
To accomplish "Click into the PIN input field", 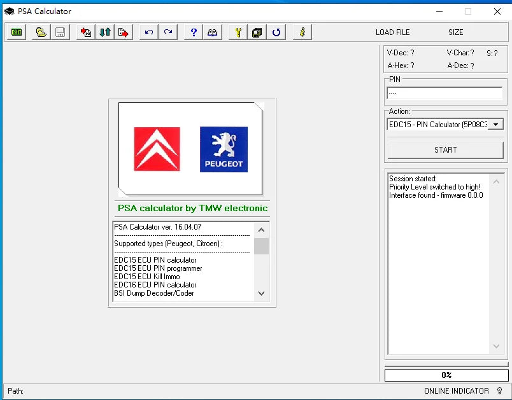I will pos(444,93).
